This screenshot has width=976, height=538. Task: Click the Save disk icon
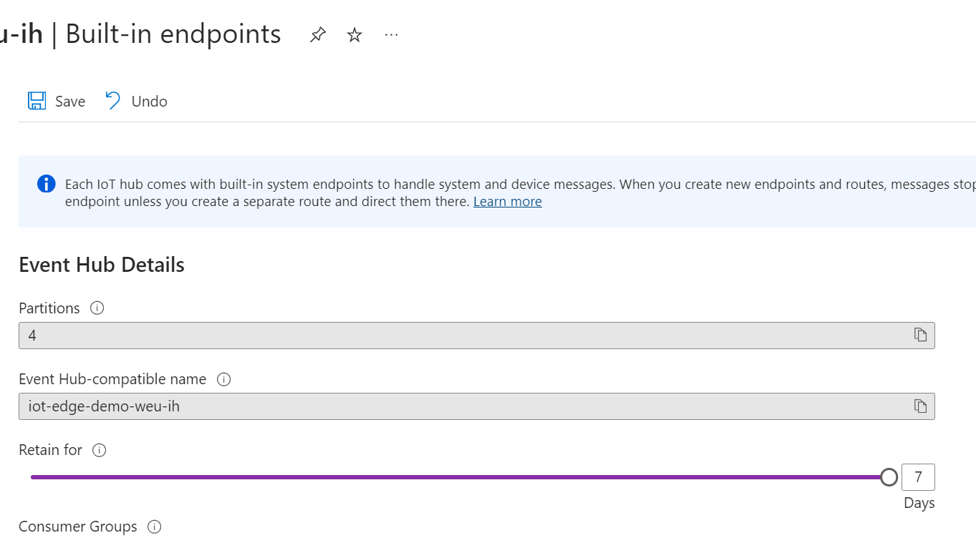(x=37, y=100)
